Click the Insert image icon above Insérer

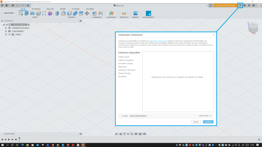click(135, 13)
